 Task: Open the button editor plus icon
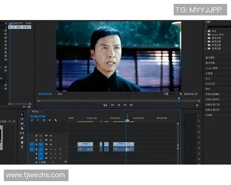tap(197, 105)
